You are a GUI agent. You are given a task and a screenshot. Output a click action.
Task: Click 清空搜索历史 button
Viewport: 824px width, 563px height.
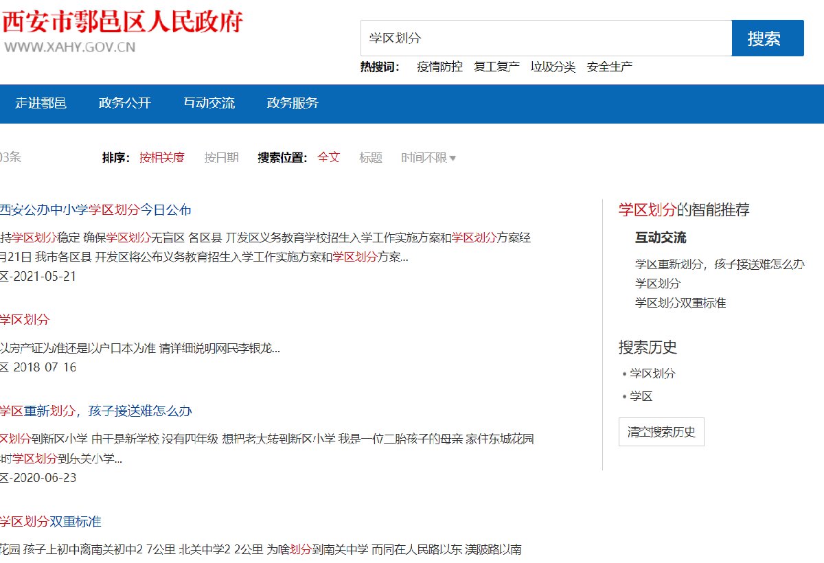pos(661,432)
